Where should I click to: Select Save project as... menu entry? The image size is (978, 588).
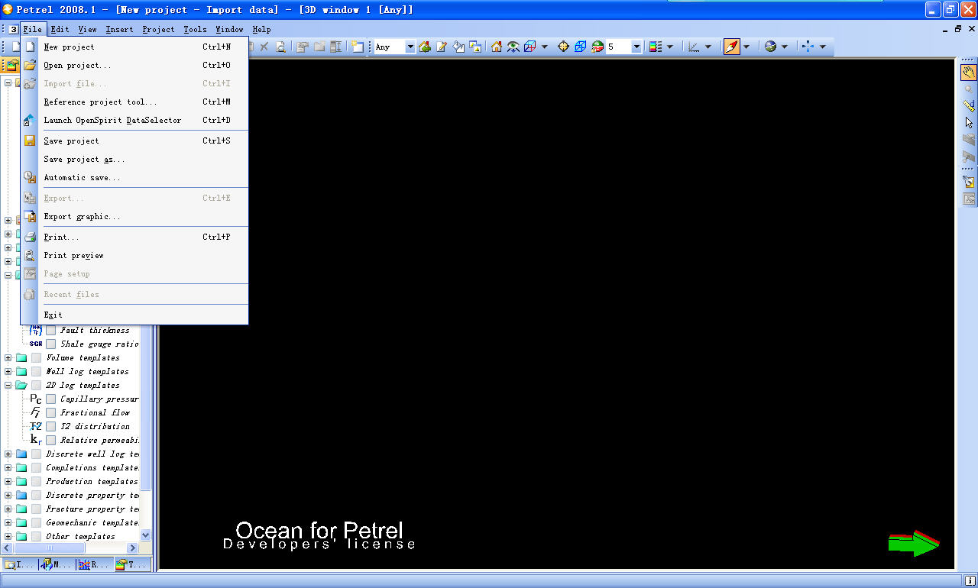coord(134,159)
